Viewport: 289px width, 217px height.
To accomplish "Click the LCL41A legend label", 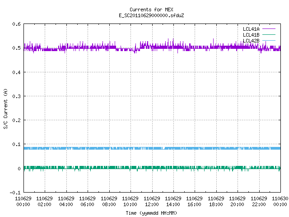I will coord(251,29).
